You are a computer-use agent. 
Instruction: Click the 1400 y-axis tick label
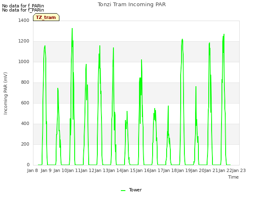point(24,20)
